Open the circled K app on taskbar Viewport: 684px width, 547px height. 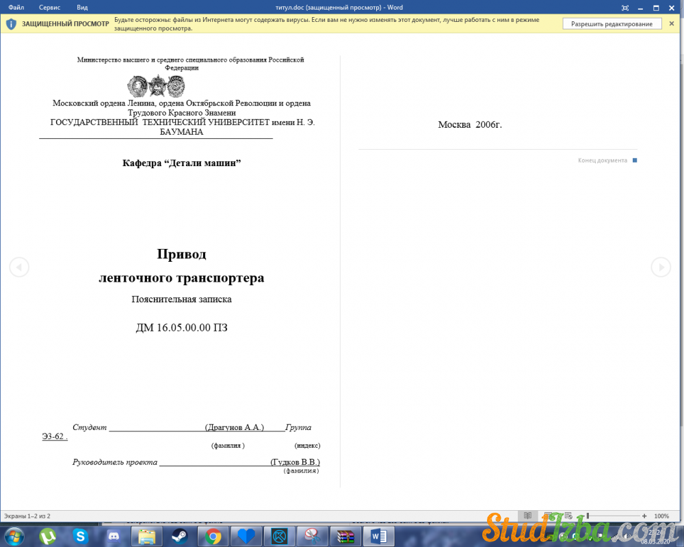279,536
